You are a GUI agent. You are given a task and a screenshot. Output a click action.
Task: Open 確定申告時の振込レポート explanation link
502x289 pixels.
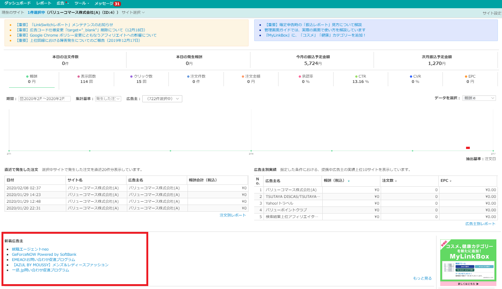point(313,25)
